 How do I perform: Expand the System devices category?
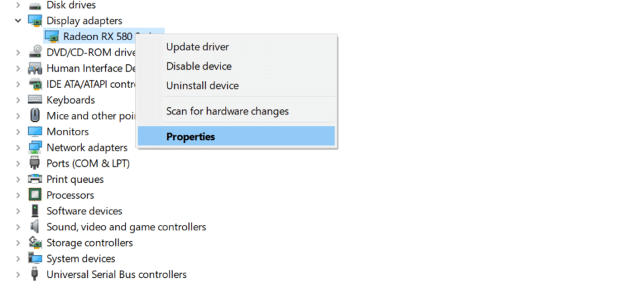[x=18, y=258]
